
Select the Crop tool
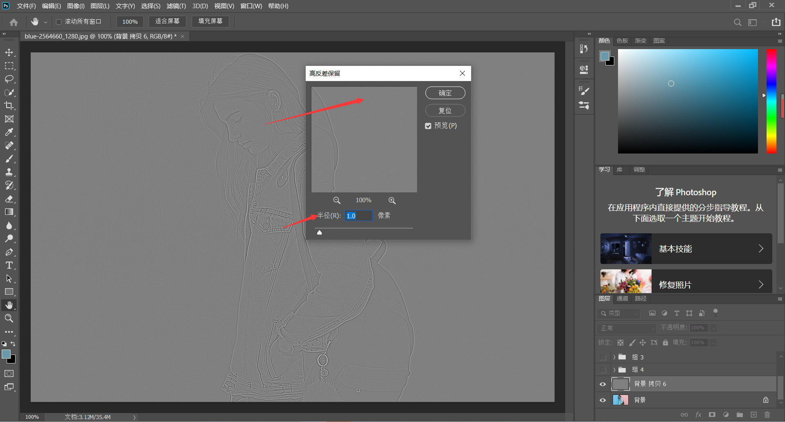[9, 106]
